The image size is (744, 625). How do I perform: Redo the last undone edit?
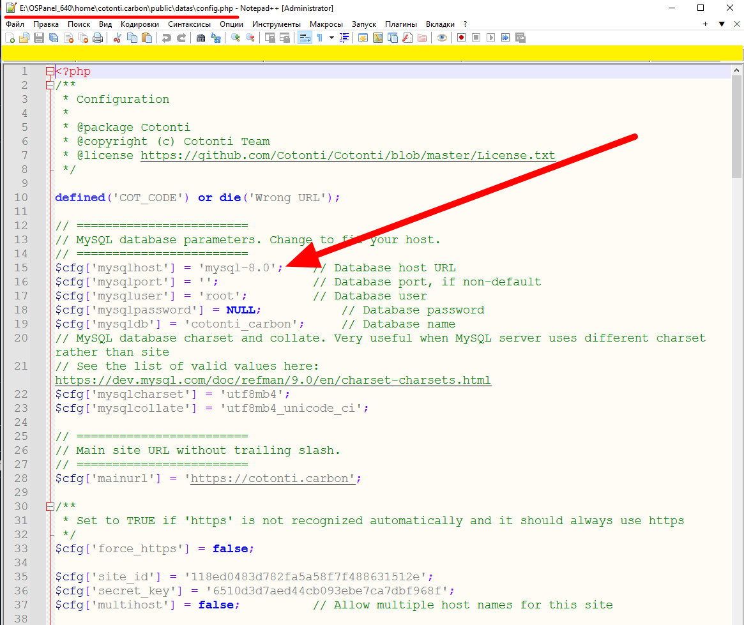(x=181, y=38)
